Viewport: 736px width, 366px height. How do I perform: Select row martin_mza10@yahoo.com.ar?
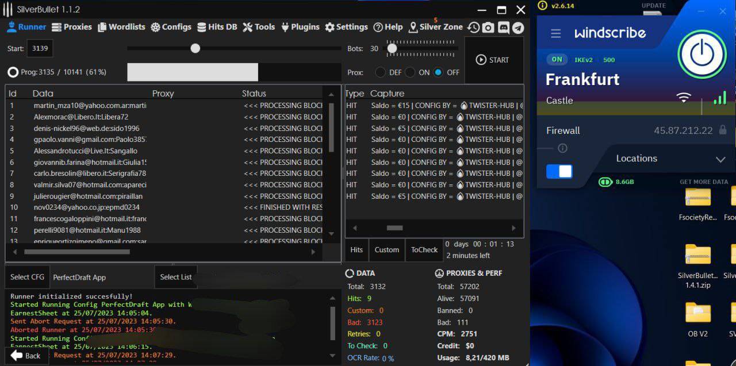[x=164, y=106]
